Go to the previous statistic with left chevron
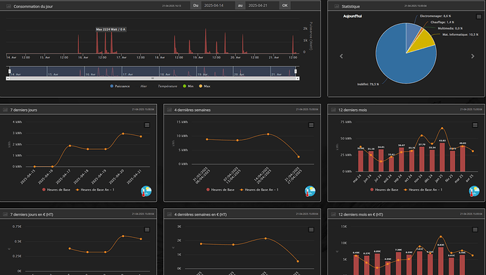The image size is (486, 275). 341,56
